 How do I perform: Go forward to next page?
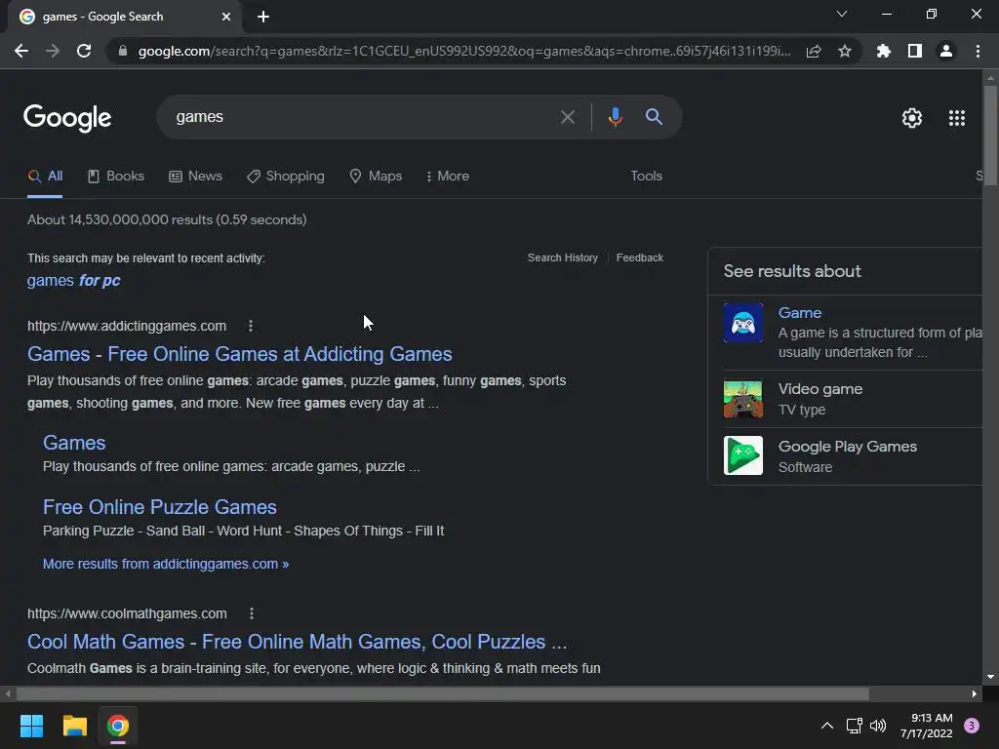pyautogui.click(x=53, y=51)
